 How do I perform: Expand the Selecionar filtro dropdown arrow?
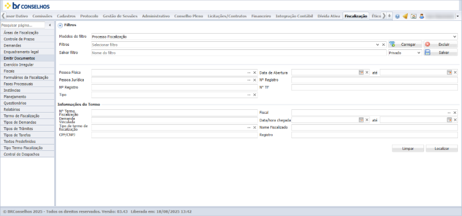click(378, 45)
